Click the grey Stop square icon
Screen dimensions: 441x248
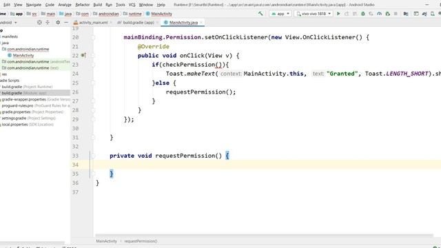396,14
